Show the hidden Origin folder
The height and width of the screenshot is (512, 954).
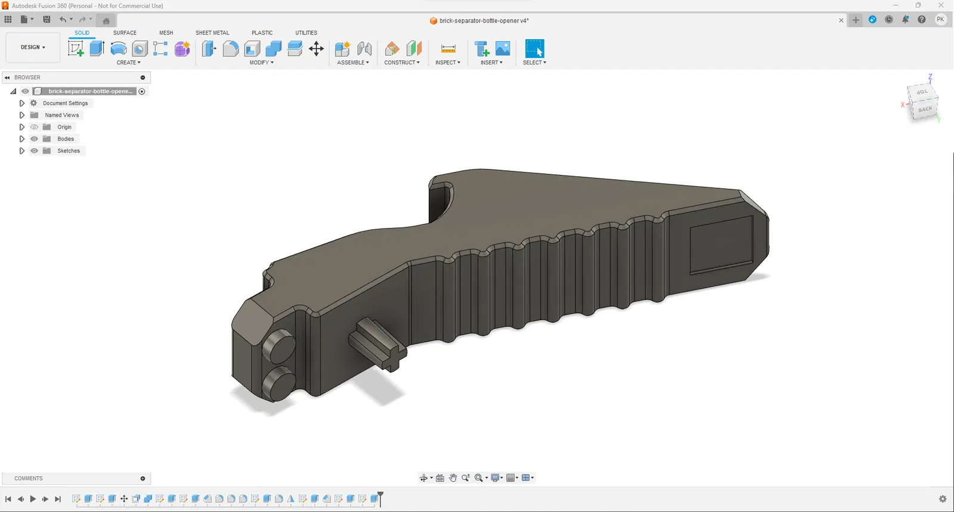[x=34, y=127]
